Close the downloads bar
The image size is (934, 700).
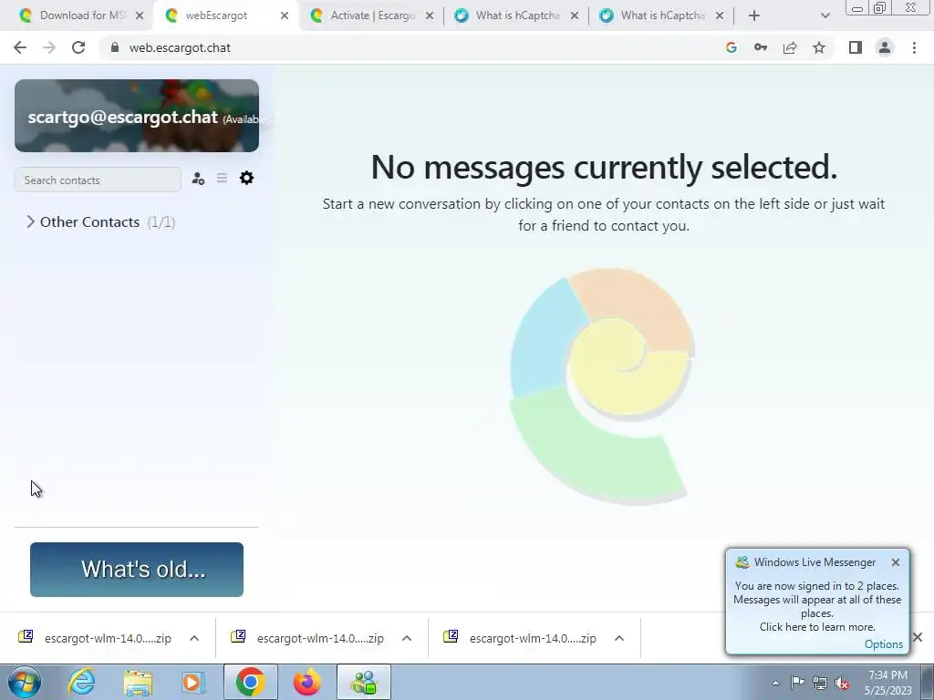coord(918,637)
